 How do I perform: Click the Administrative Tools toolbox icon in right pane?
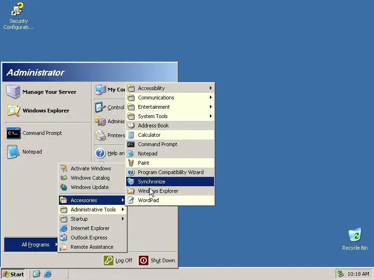tap(100, 121)
